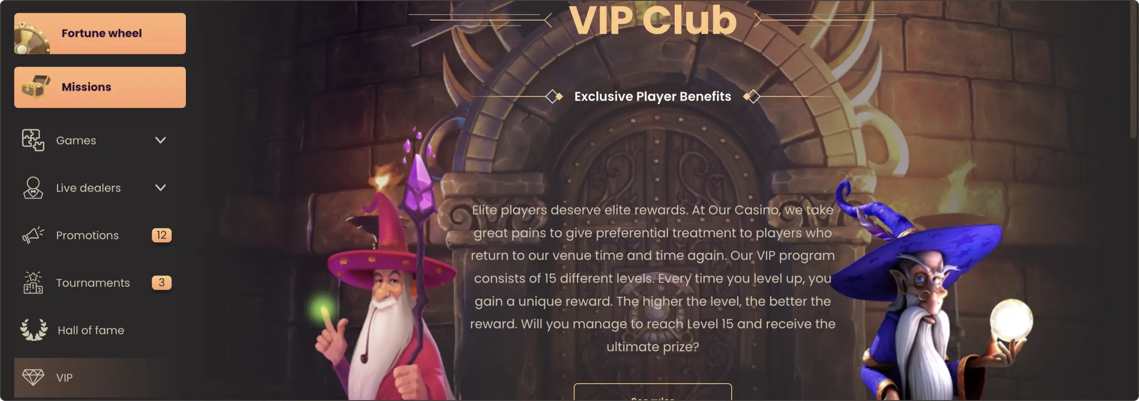Open the Fortune wheel button
This screenshot has width=1139, height=401.
click(x=100, y=33)
